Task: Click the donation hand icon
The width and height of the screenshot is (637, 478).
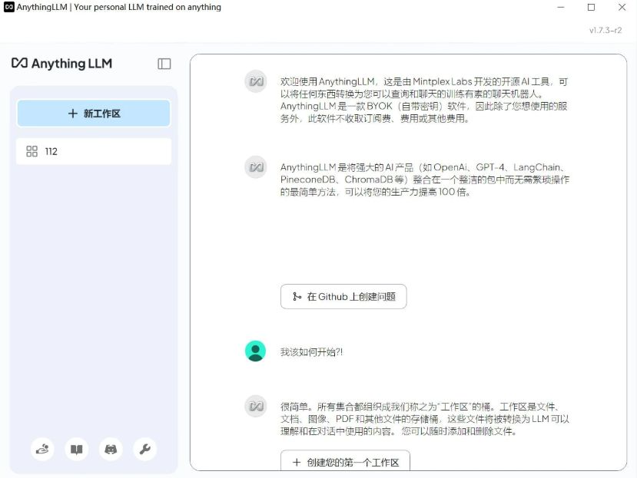Action: [42, 450]
